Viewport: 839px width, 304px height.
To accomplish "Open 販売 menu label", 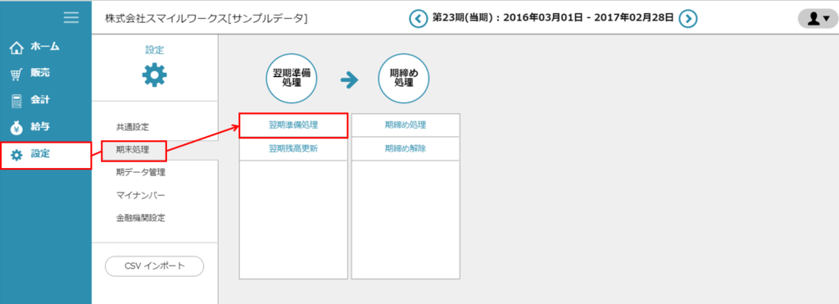I will point(40,74).
